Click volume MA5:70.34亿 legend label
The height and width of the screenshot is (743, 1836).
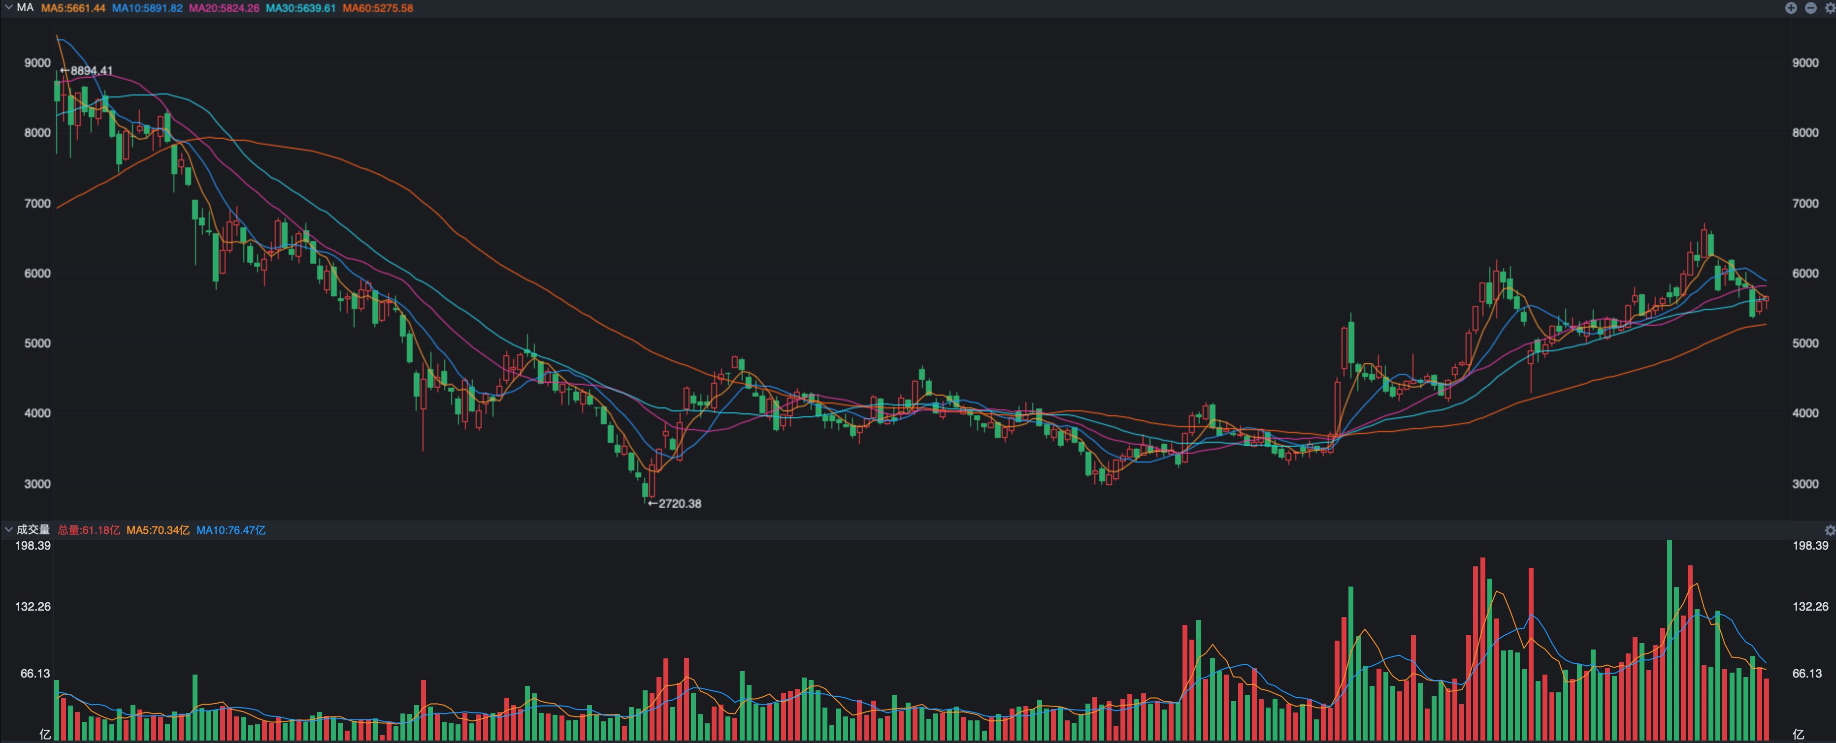tap(158, 530)
